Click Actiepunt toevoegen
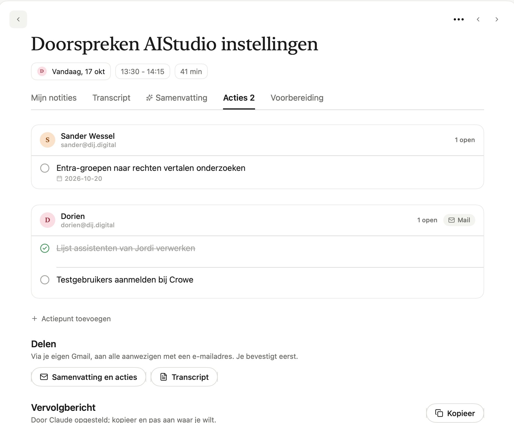The height and width of the screenshot is (423, 514). [71, 319]
